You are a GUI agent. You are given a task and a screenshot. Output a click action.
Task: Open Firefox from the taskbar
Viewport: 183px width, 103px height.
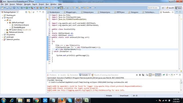62,100
